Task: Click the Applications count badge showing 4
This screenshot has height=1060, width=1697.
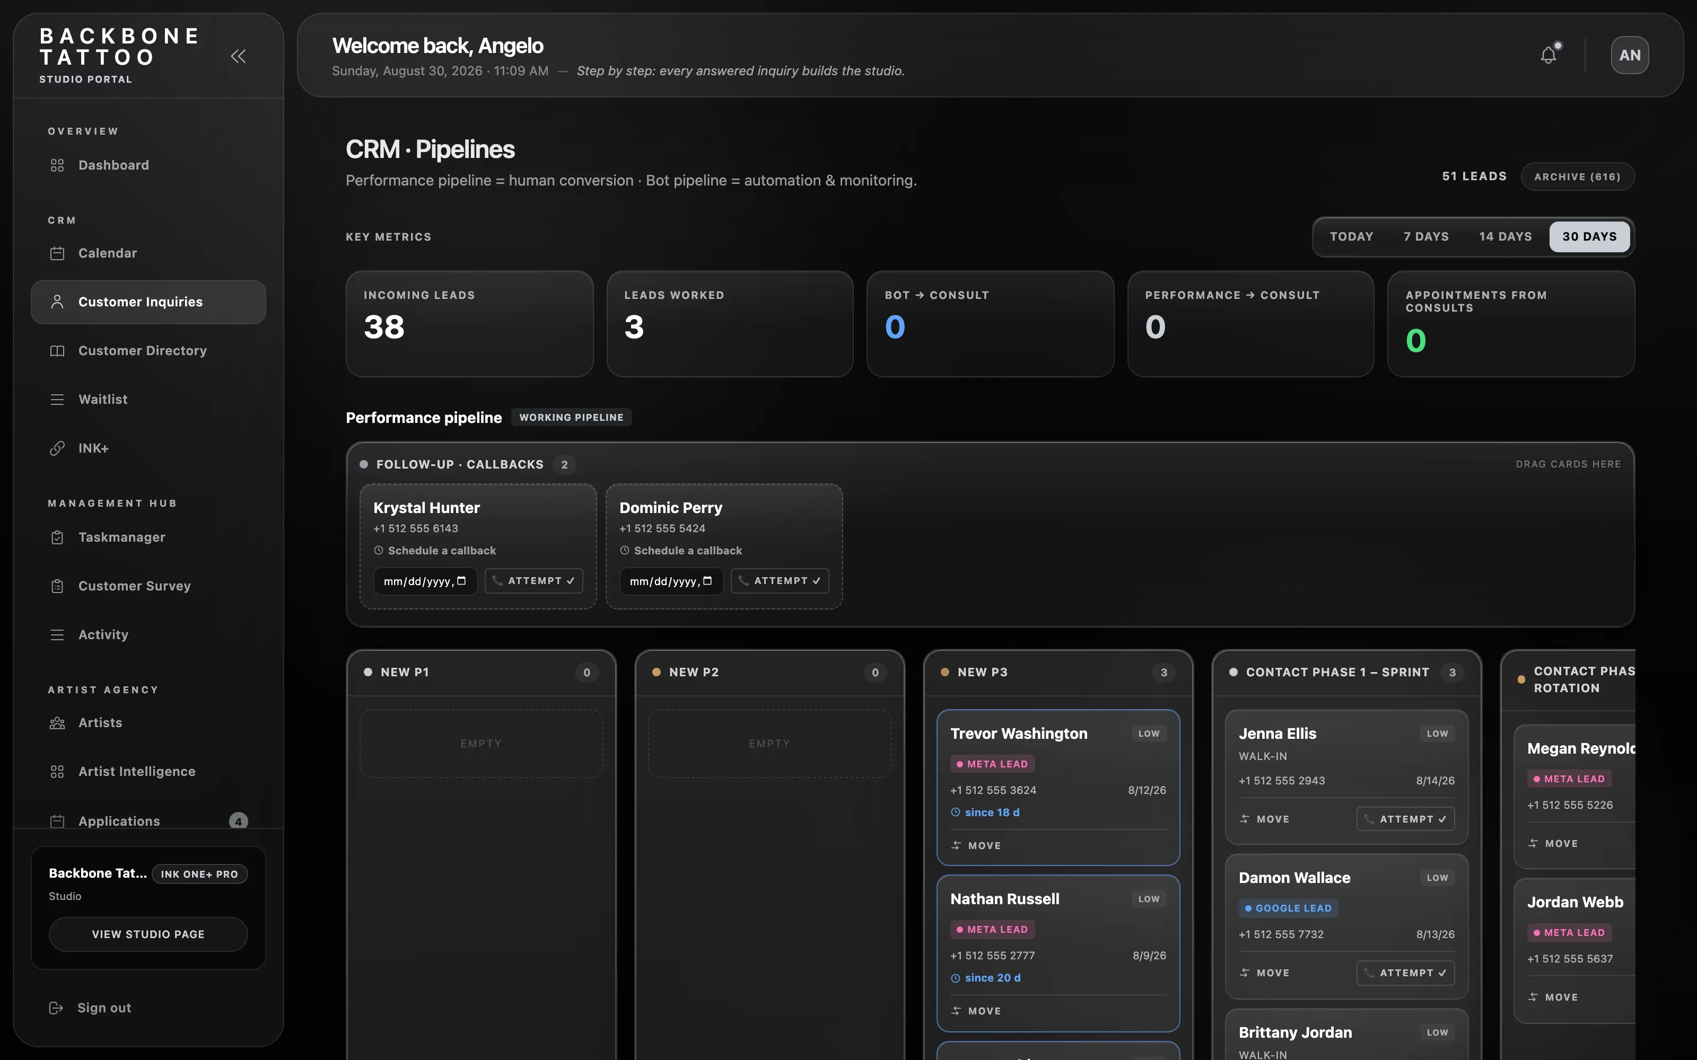Action: point(239,821)
